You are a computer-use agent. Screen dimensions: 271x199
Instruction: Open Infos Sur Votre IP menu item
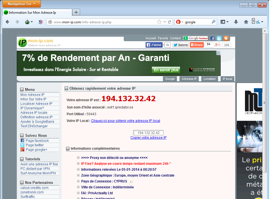tap(33, 99)
